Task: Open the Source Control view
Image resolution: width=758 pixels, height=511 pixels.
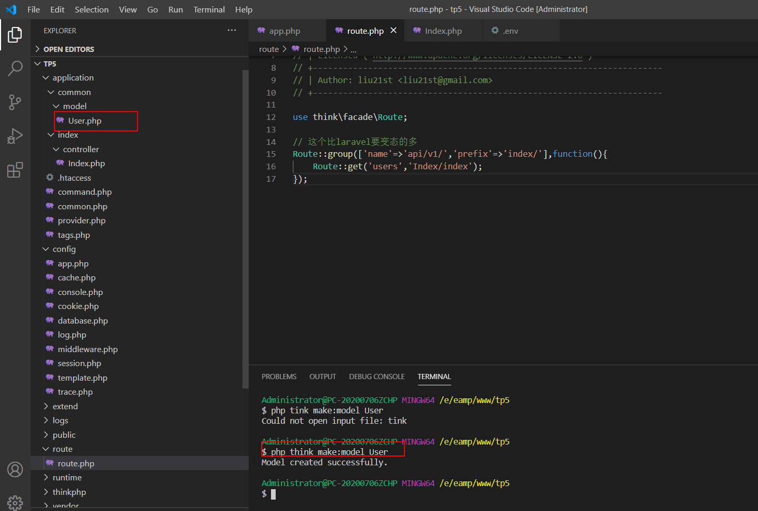Action: [x=15, y=102]
